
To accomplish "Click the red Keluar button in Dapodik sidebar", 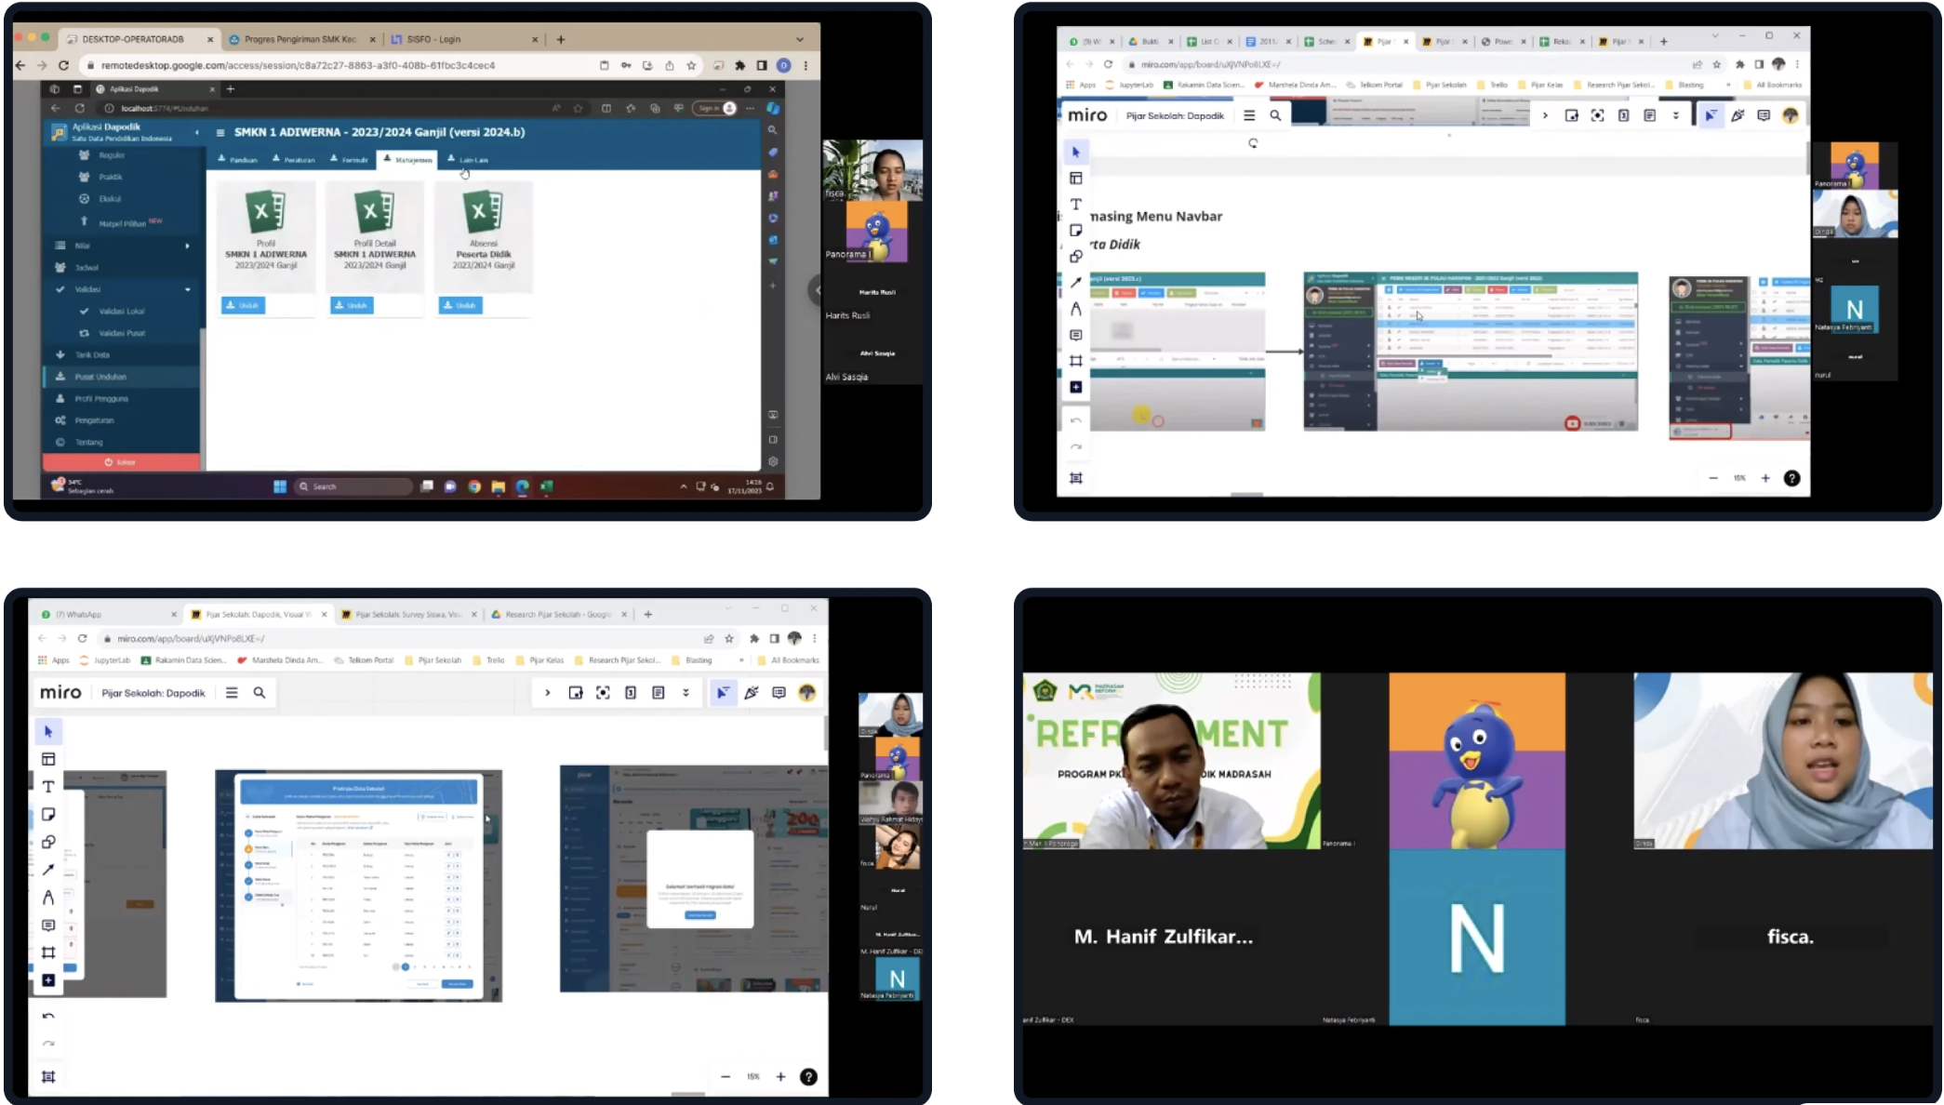I will coord(121,462).
